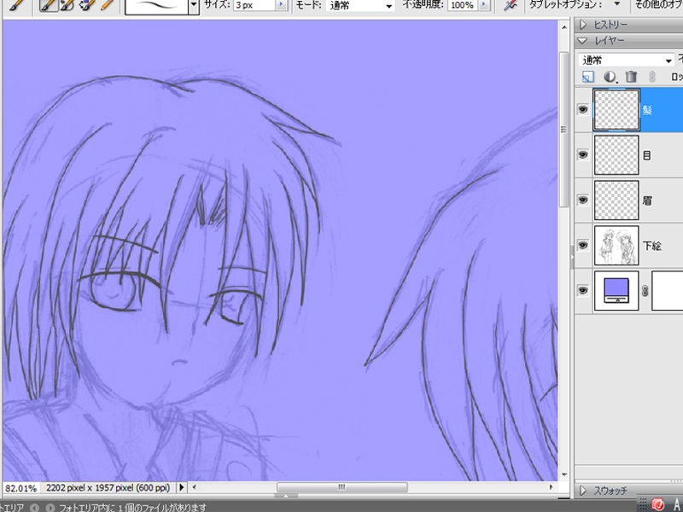The height and width of the screenshot is (512, 683).
Task: Open the status bar info menu triangle
Action: click(x=182, y=487)
